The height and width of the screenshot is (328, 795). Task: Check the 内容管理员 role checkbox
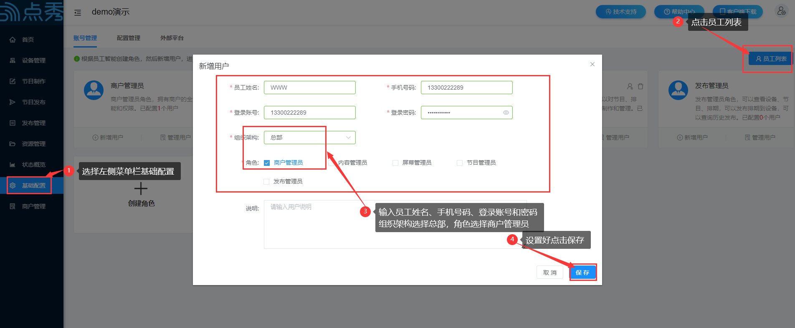pyautogui.click(x=331, y=163)
